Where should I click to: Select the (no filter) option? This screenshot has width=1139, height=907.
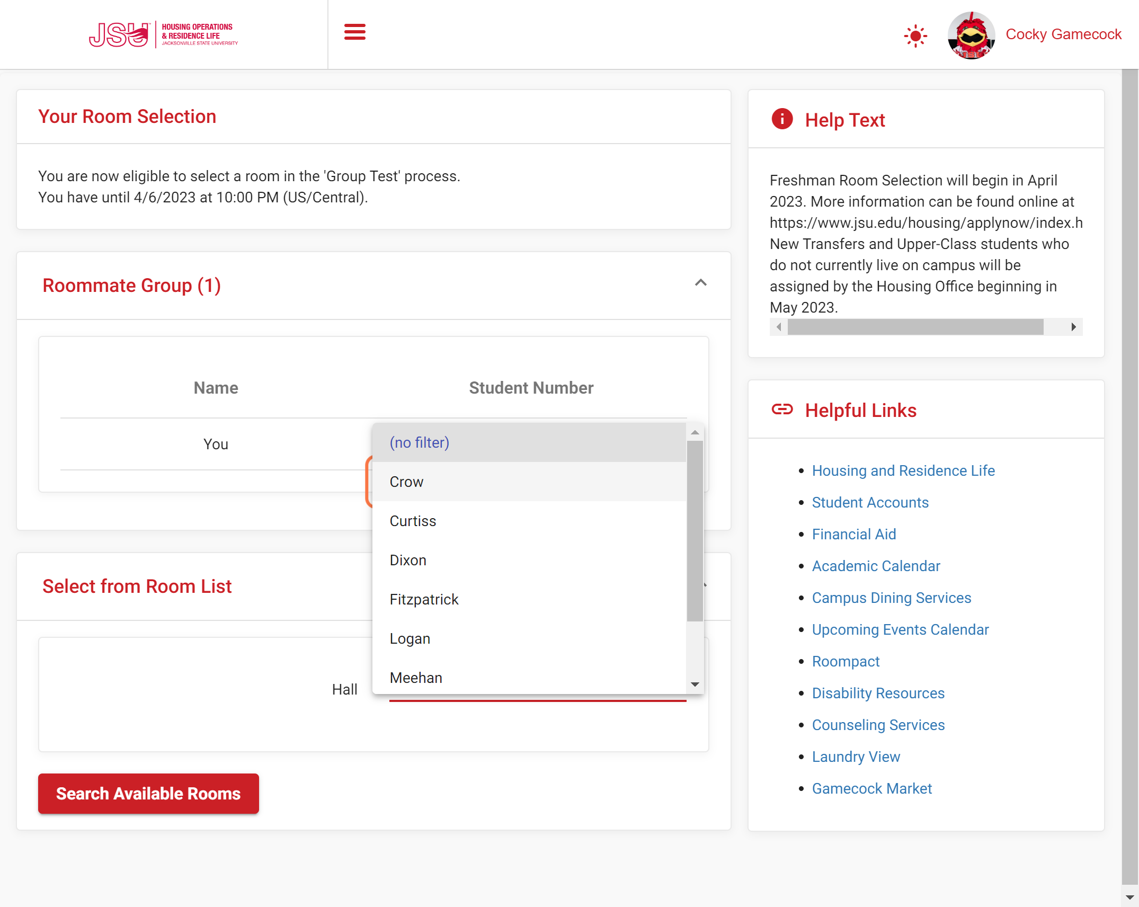coord(529,442)
